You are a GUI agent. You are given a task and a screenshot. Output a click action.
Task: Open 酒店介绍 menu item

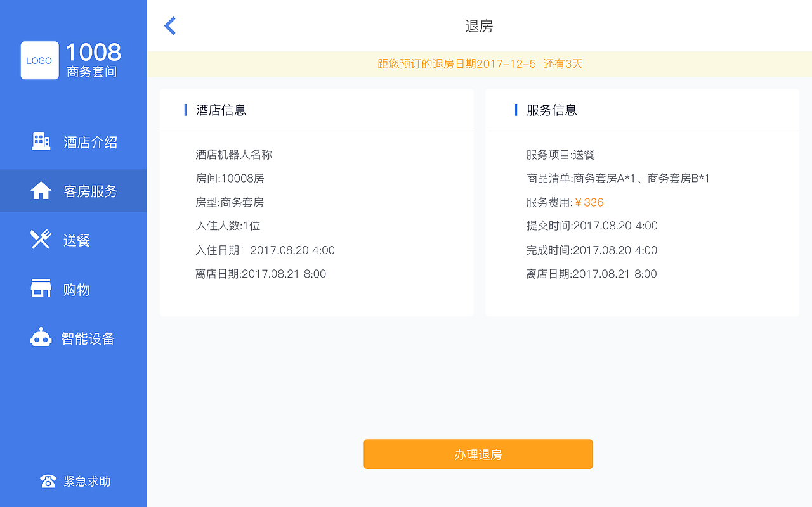click(74, 142)
